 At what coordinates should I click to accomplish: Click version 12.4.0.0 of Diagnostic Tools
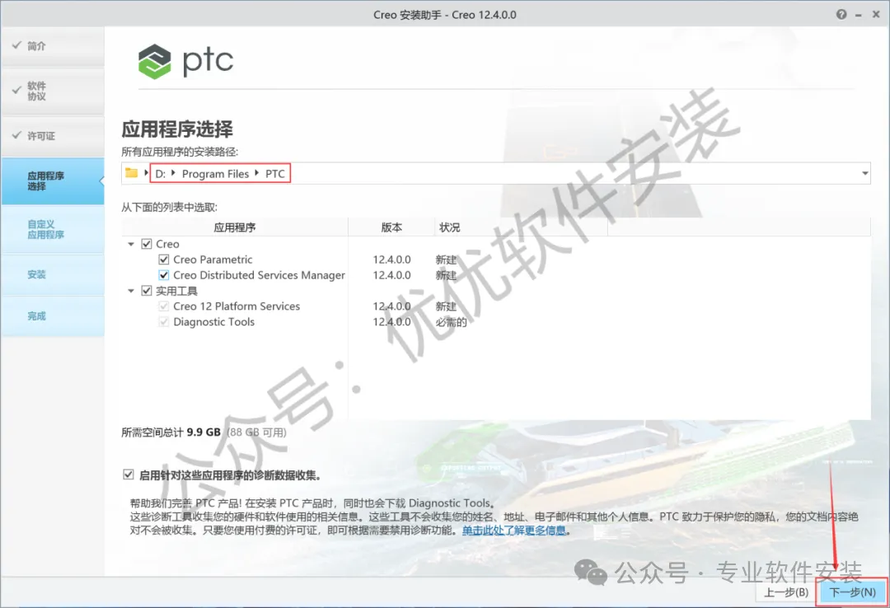click(x=391, y=322)
